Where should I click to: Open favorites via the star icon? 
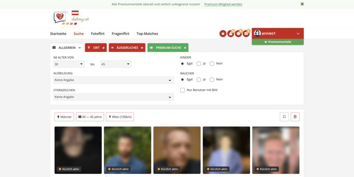pos(223,34)
